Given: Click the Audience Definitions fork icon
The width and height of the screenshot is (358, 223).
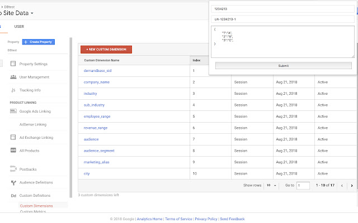Looking at the screenshot, I should pyautogui.click(x=13, y=182).
